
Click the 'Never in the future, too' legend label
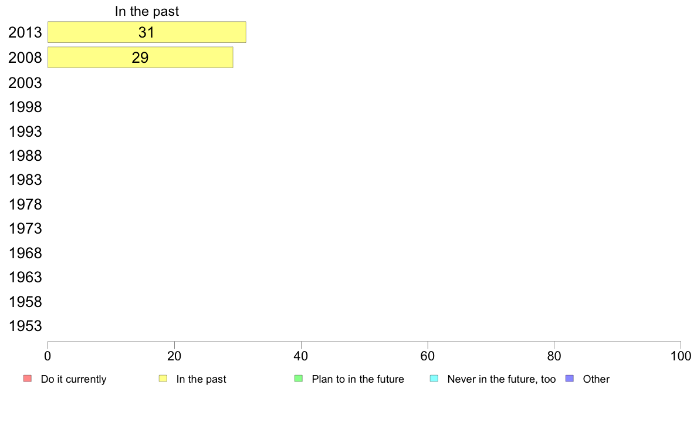501,379
